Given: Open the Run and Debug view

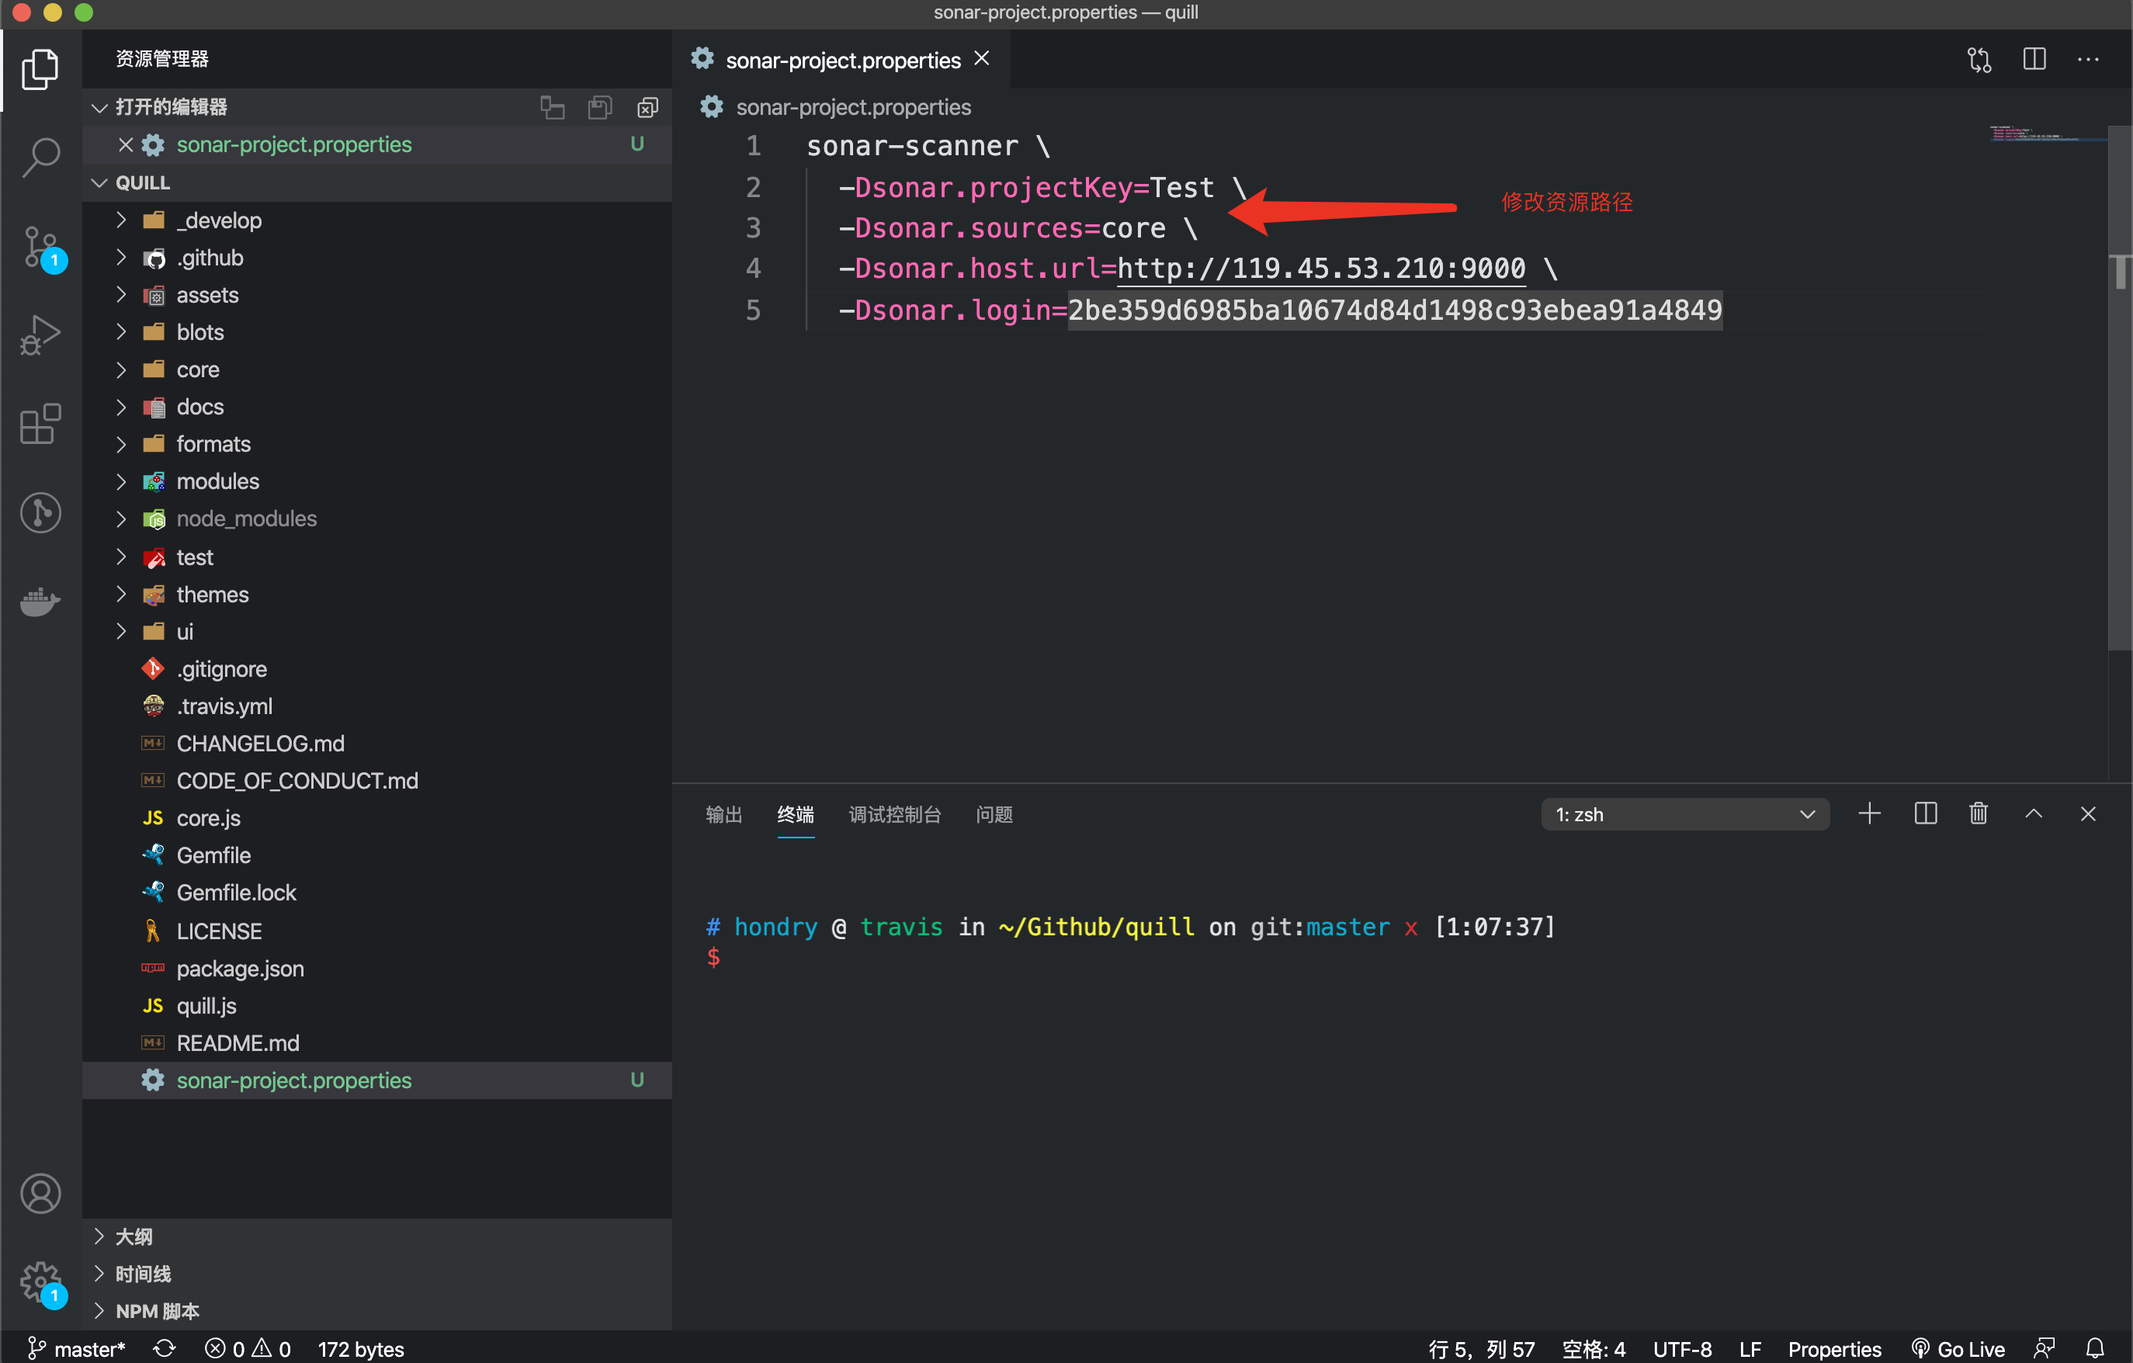Looking at the screenshot, I should click(x=40, y=335).
